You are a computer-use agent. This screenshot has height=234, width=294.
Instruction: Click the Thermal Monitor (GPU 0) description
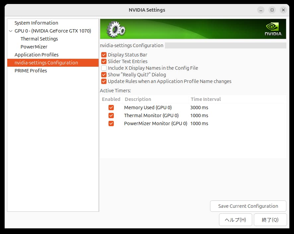(151, 116)
